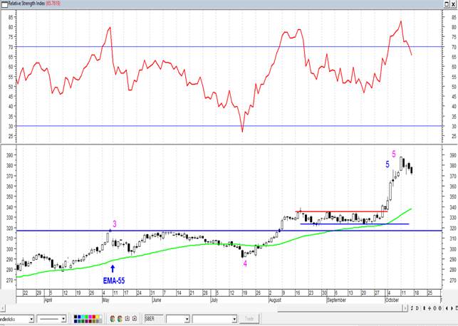The width and height of the screenshot is (458, 326).
Task: Select the maroon color swatch in bottom row
Action: coord(90,321)
